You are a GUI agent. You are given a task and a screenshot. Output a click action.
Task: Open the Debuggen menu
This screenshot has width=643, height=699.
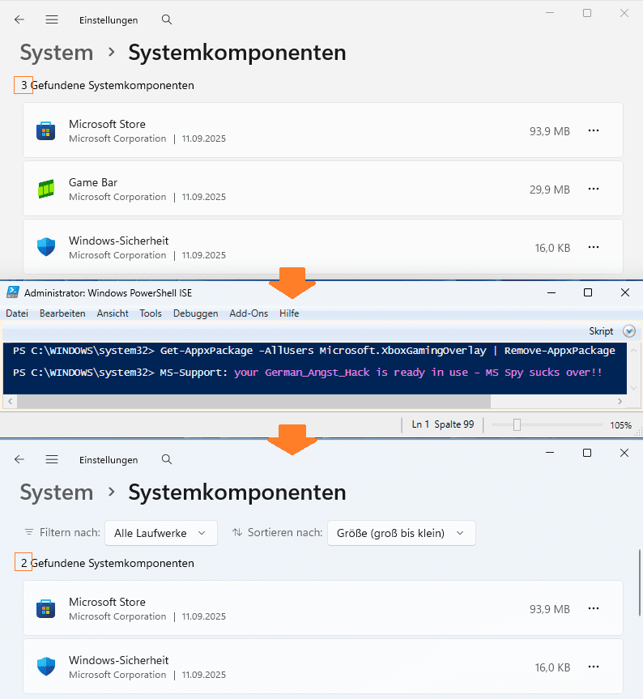click(195, 313)
